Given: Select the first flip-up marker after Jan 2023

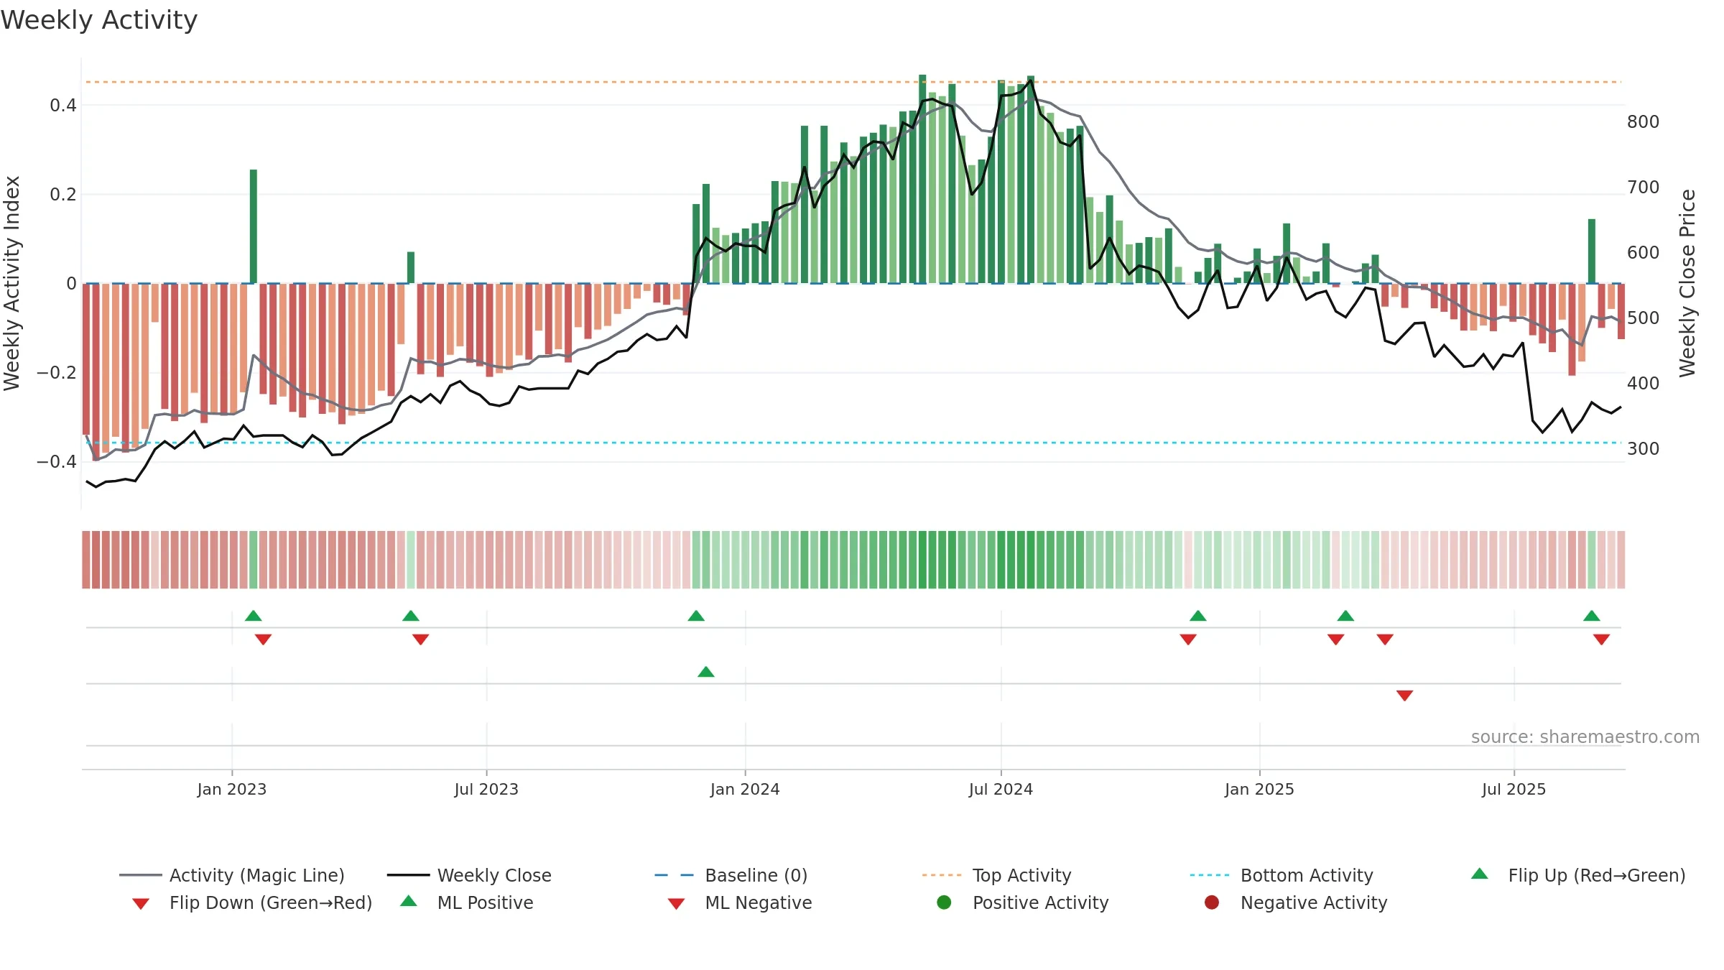Looking at the screenshot, I should [254, 616].
